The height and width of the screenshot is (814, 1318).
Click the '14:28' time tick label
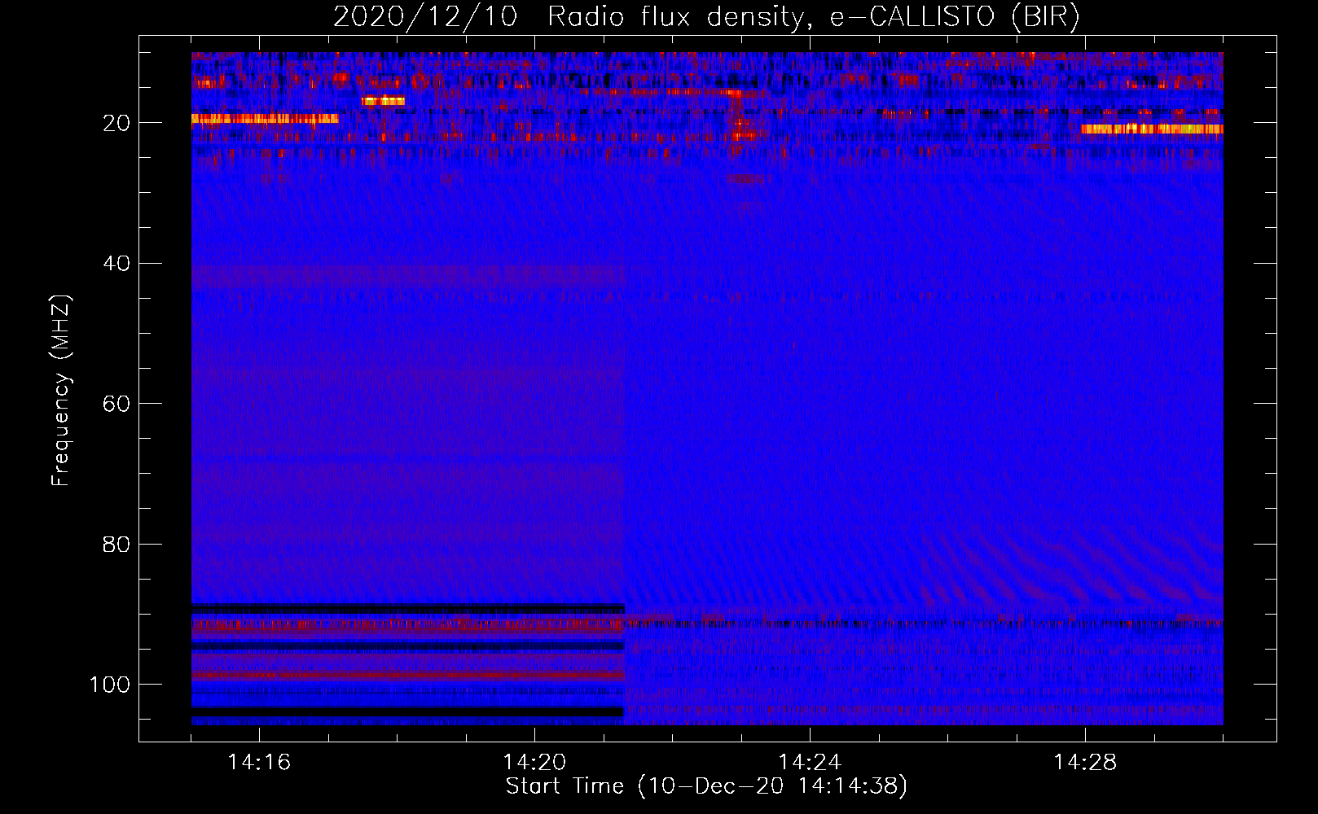[1085, 762]
